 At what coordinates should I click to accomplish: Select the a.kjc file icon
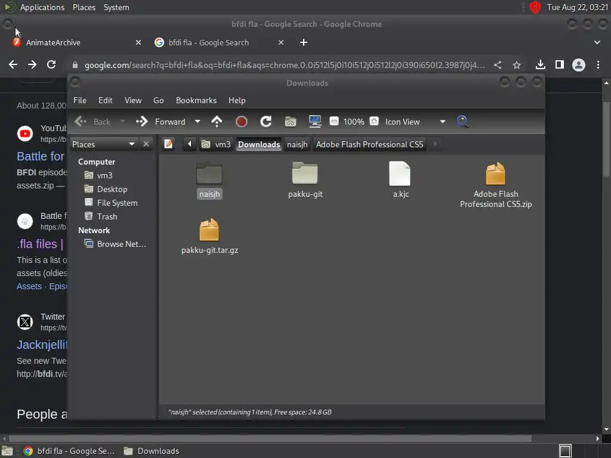tap(400, 174)
